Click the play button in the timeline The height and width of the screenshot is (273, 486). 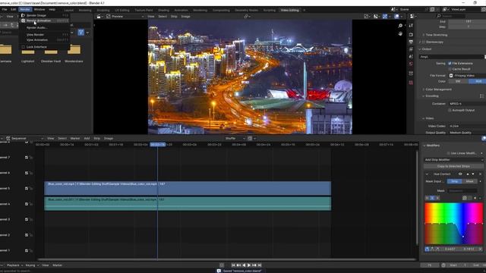249,265
